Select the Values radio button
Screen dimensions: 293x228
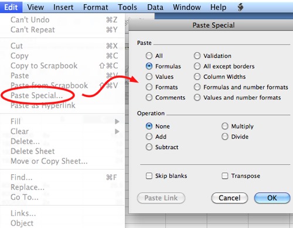coord(149,77)
